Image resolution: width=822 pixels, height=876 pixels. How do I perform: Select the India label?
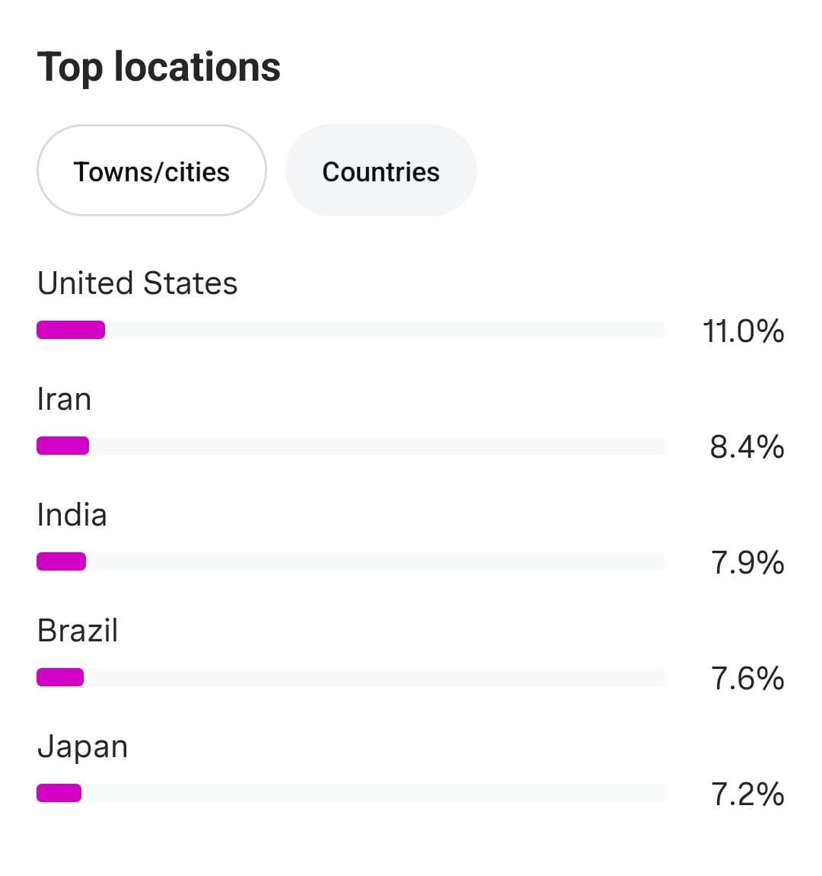coord(72,515)
